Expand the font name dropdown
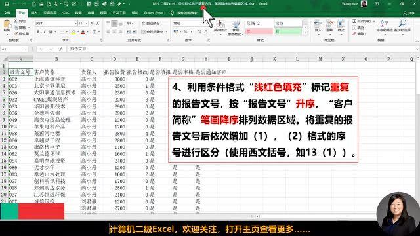This screenshot has width=420, height=236. (75, 24)
